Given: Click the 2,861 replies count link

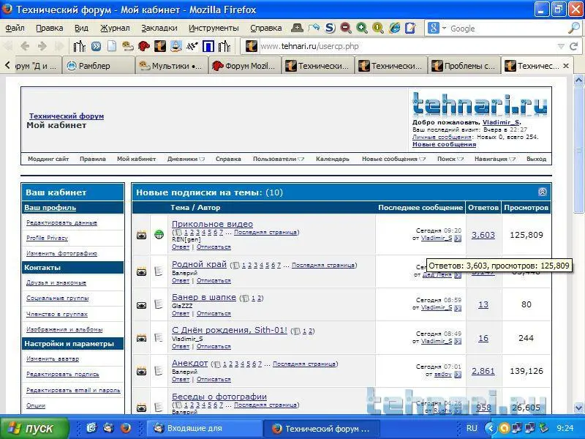Looking at the screenshot, I should pyautogui.click(x=483, y=371).
